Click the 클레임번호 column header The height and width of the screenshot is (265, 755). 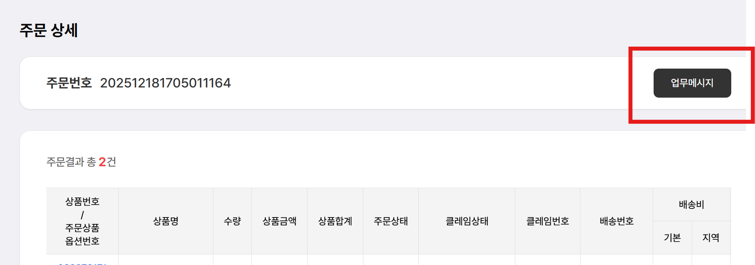(547, 221)
